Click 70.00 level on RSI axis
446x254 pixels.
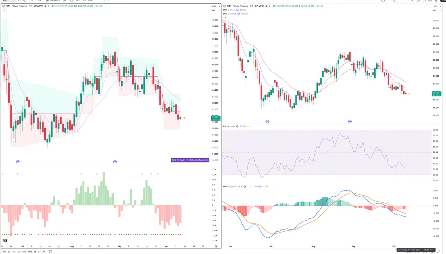pos(436,130)
